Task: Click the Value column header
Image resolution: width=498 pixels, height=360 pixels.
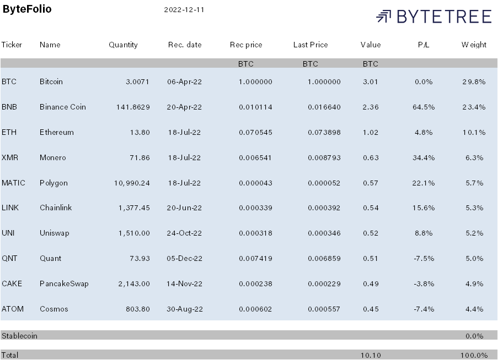Action: click(x=371, y=45)
